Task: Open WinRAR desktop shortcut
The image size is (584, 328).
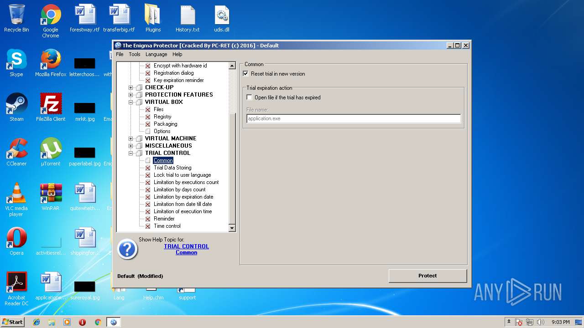Action: click(x=51, y=197)
